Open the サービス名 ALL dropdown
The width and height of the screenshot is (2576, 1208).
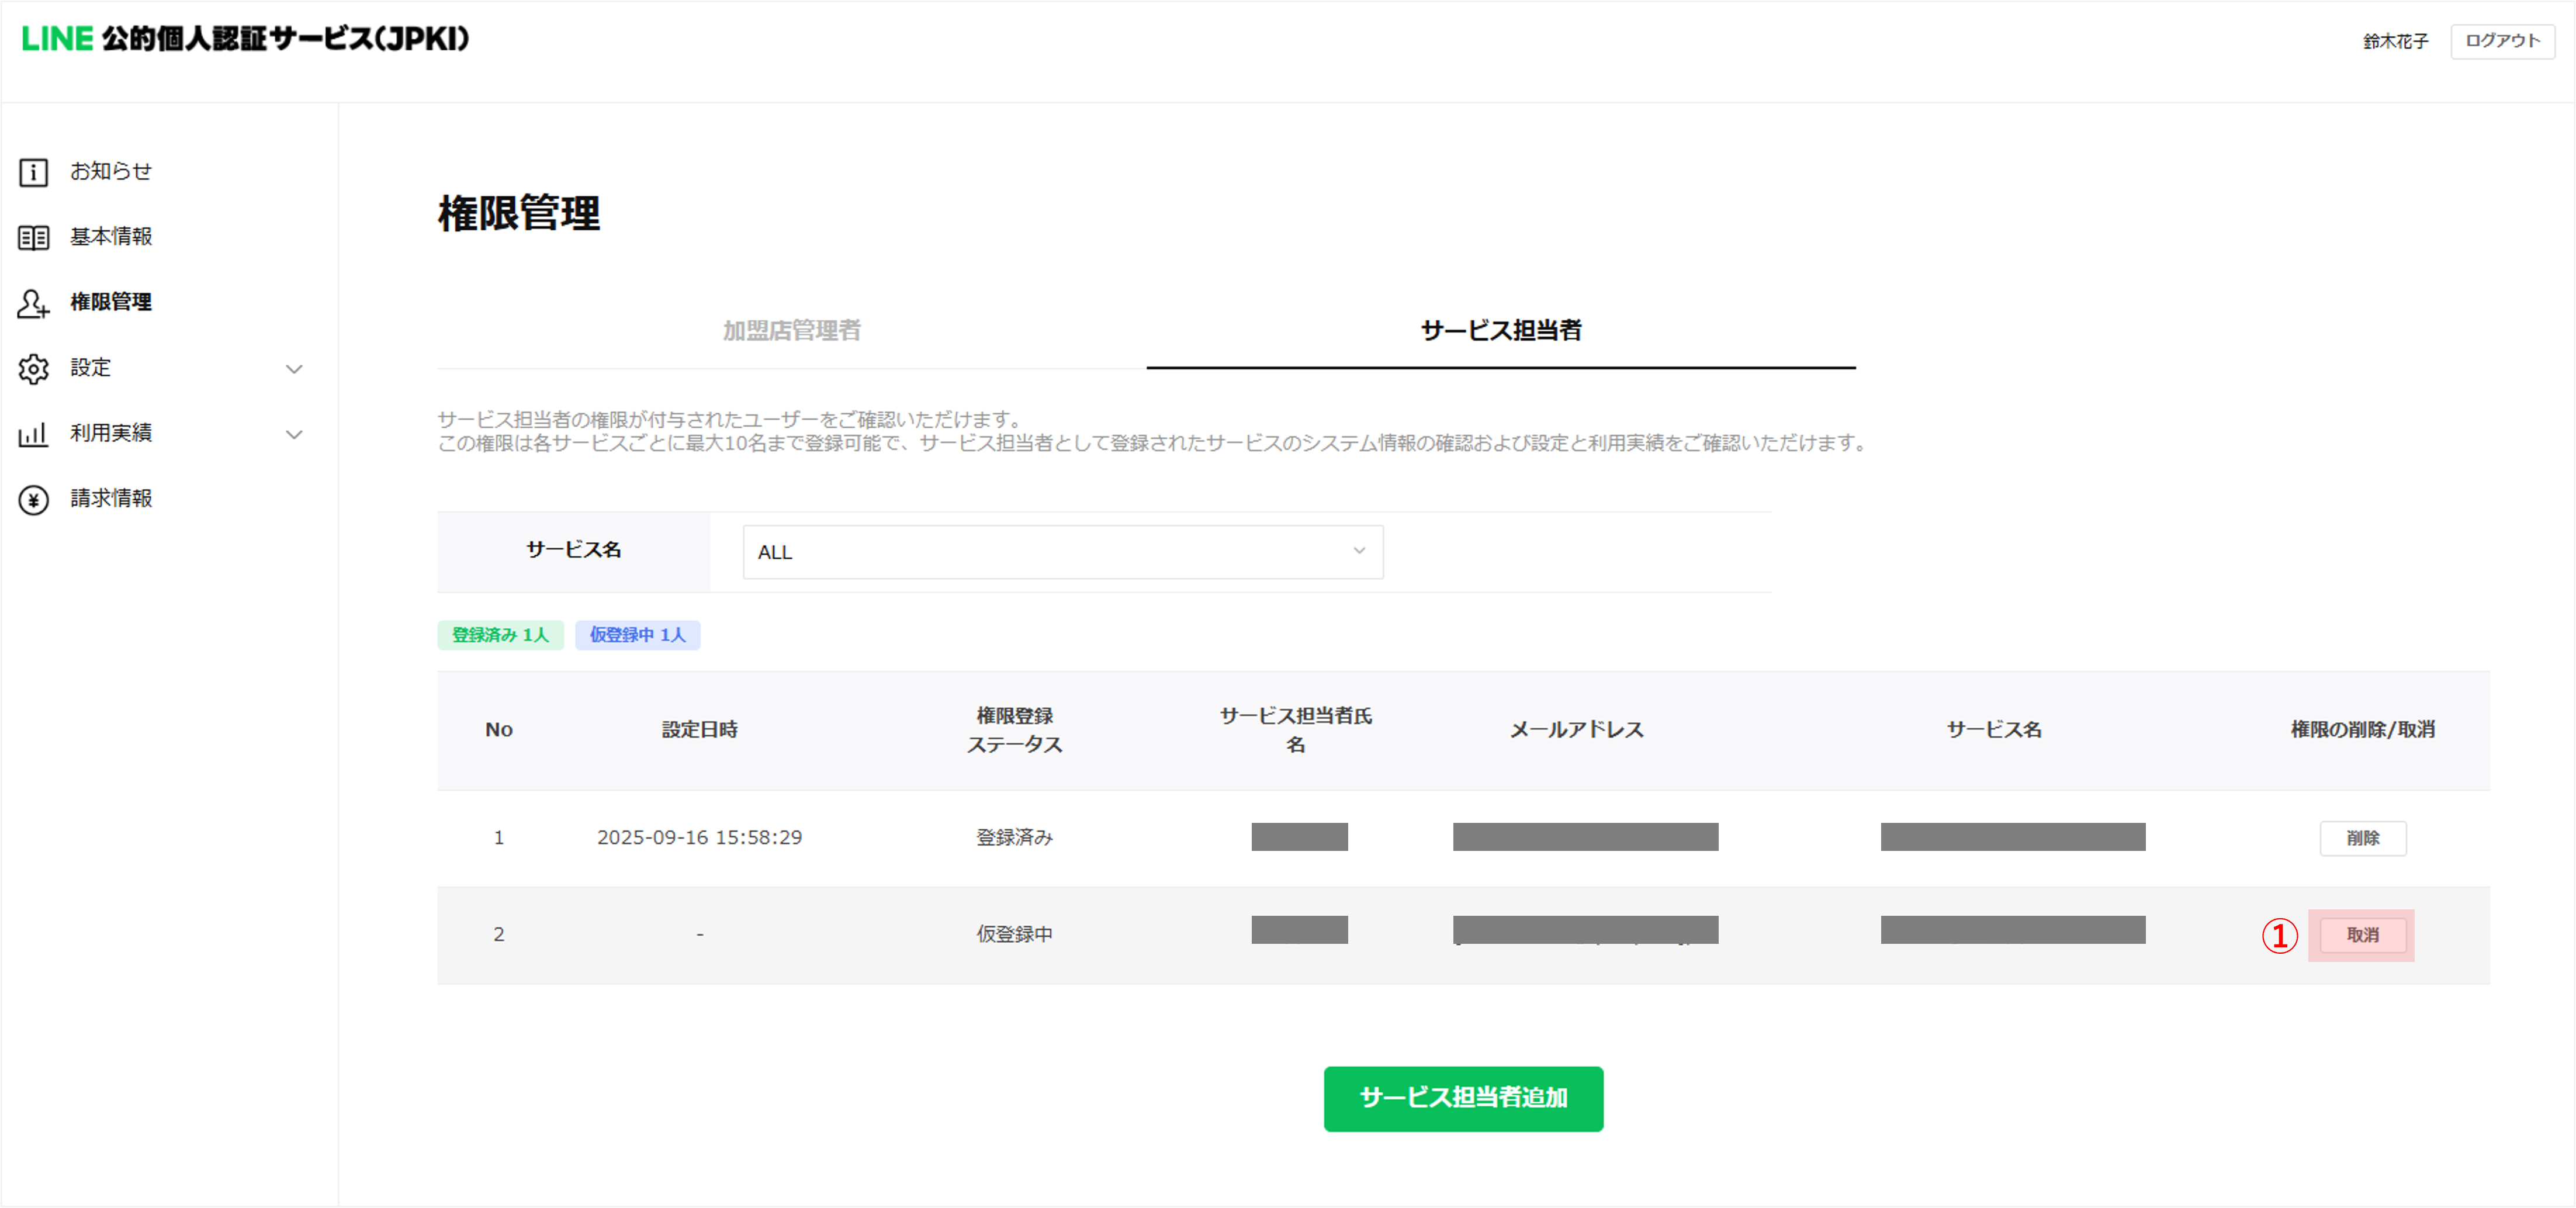point(1062,552)
